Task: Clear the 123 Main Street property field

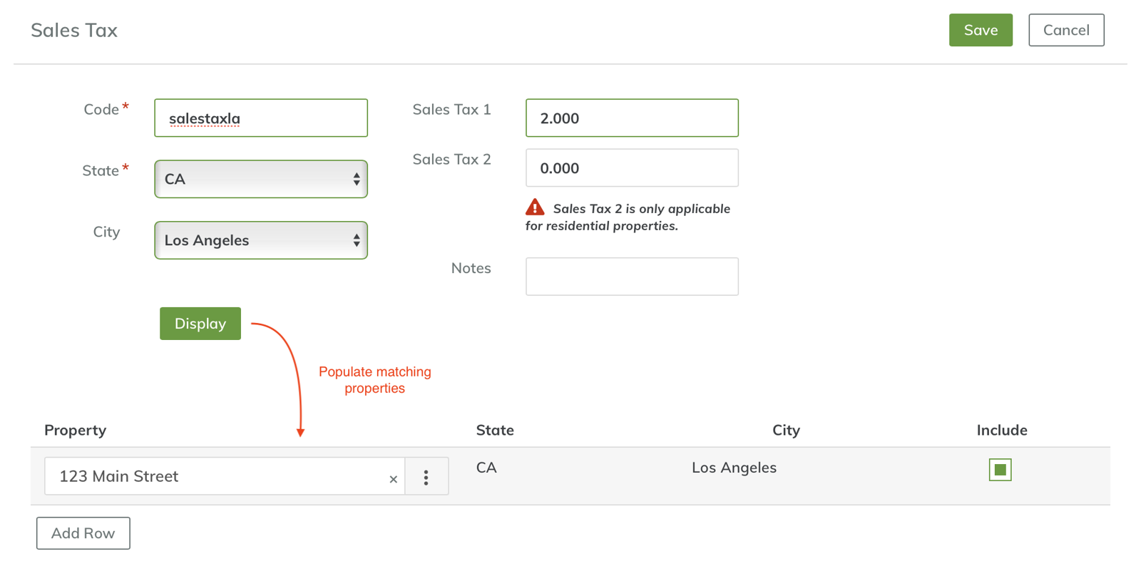Action: pos(393,479)
